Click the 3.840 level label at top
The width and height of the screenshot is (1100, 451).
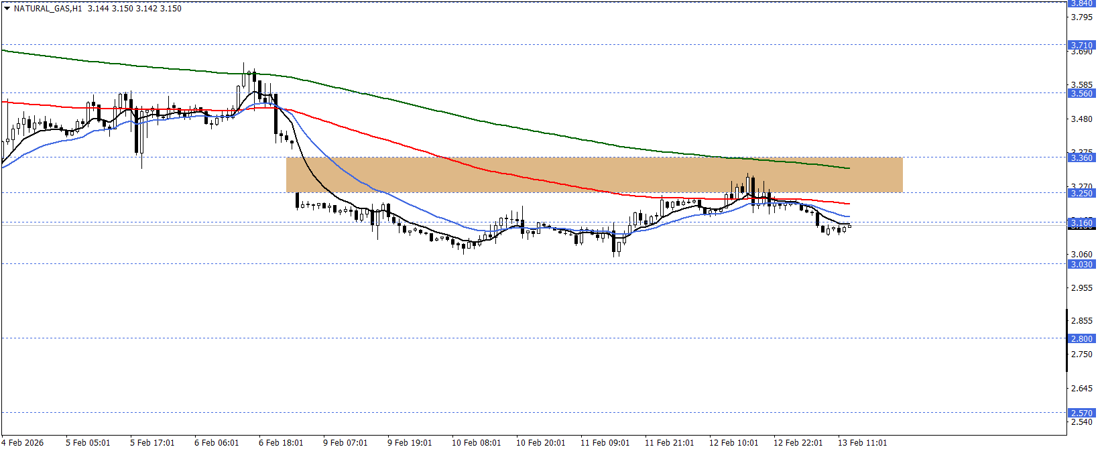pyautogui.click(x=1081, y=3)
